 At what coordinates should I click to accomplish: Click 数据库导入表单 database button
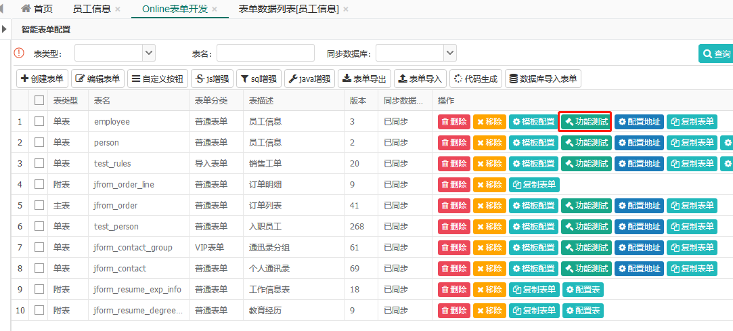[543, 79]
